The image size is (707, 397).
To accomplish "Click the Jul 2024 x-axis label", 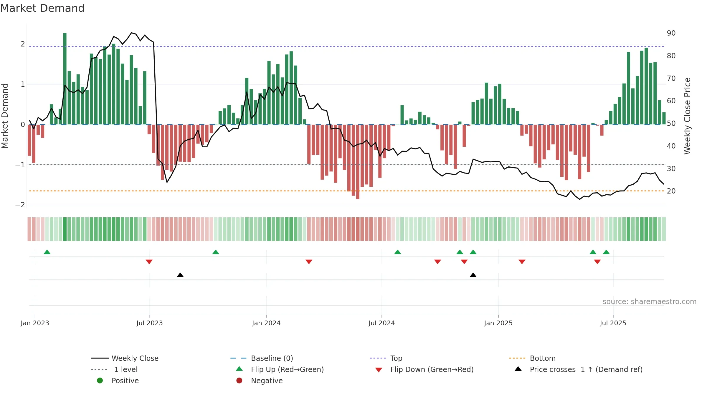I will point(381,323).
